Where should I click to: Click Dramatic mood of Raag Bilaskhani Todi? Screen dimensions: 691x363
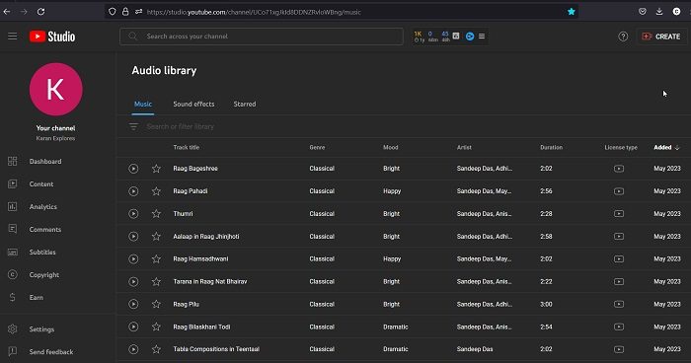(395, 327)
